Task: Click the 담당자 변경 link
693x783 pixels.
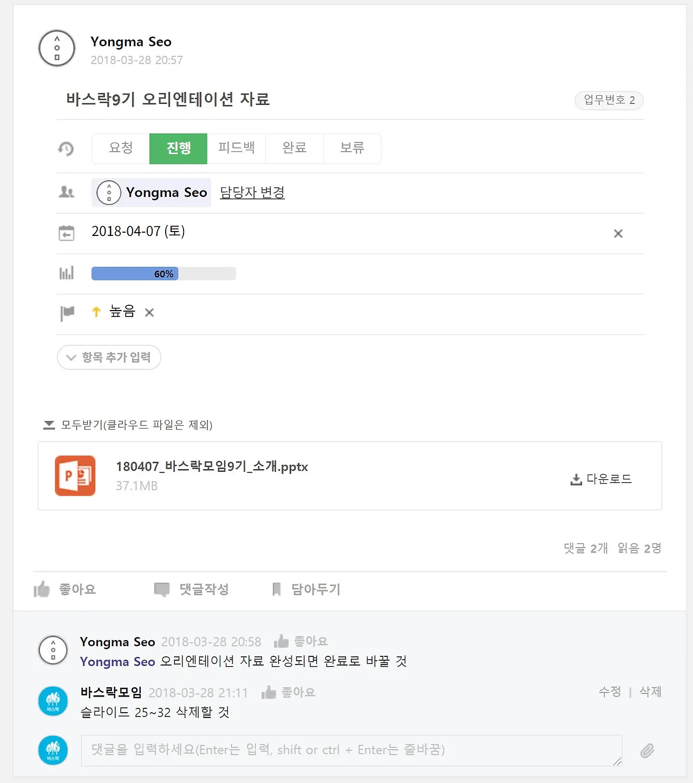Action: coord(252,192)
